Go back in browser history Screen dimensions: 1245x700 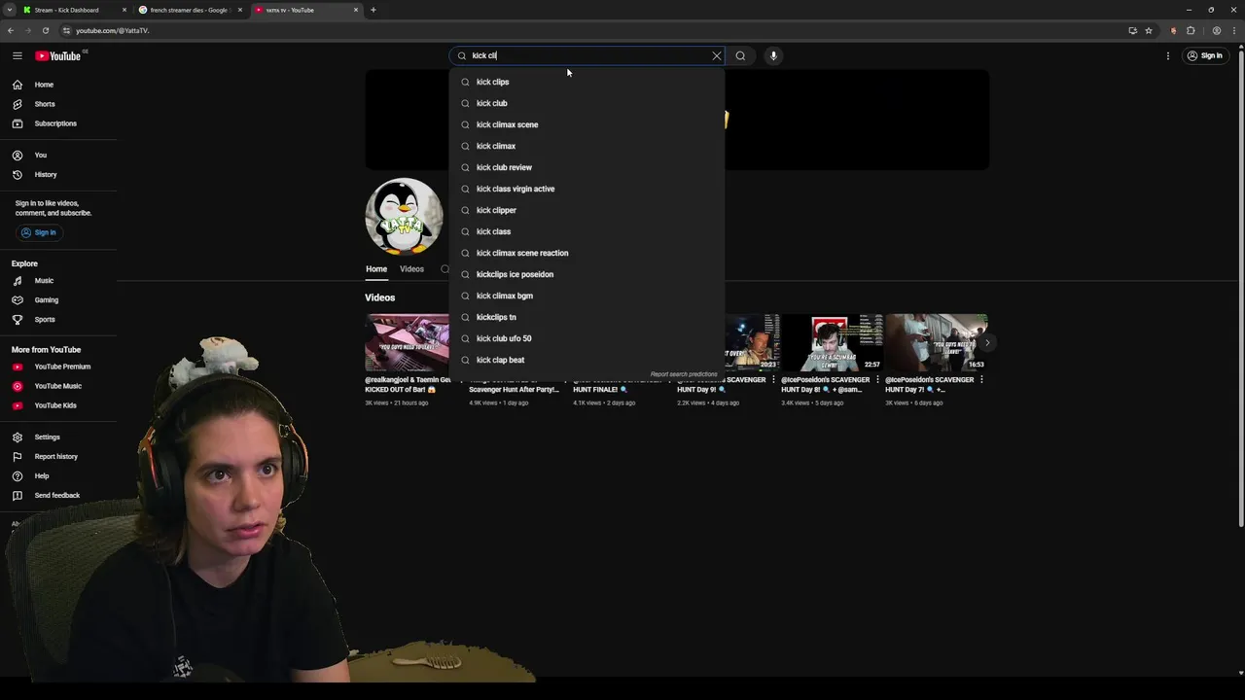pyautogui.click(x=11, y=30)
